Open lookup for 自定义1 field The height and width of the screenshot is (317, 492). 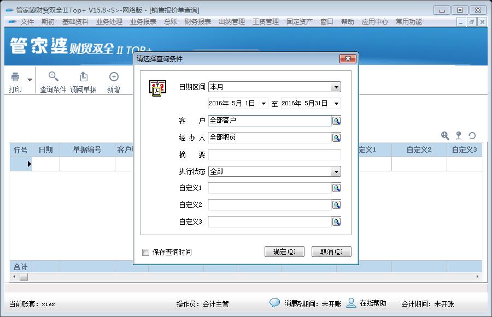tap(336, 188)
